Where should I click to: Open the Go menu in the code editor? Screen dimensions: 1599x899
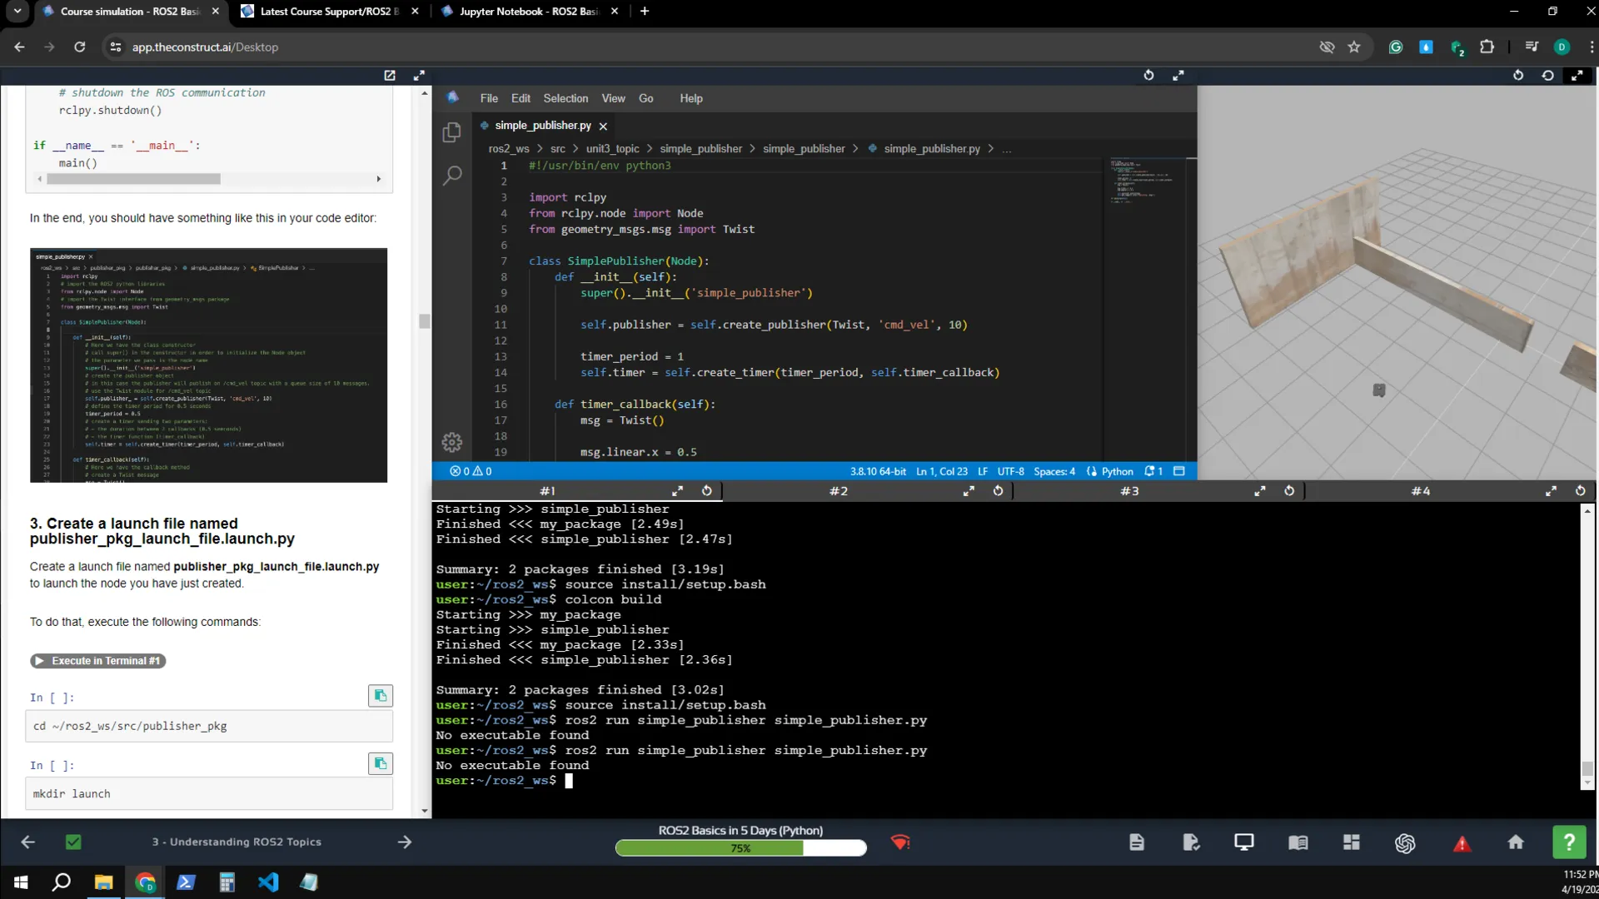tap(645, 98)
